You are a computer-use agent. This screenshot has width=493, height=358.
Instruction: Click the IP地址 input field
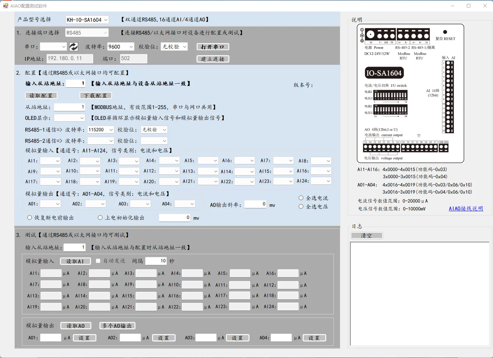click(70, 58)
